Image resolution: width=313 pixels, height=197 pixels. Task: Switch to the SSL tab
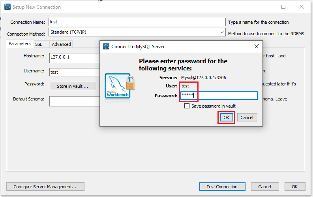click(x=39, y=44)
